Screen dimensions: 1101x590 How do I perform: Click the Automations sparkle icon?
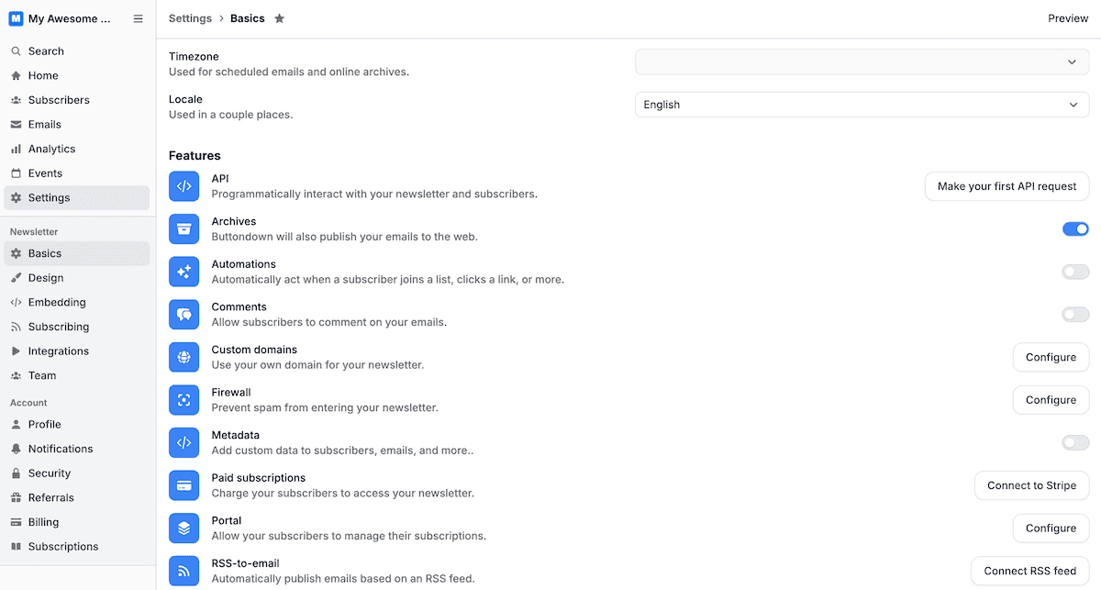[x=183, y=272]
